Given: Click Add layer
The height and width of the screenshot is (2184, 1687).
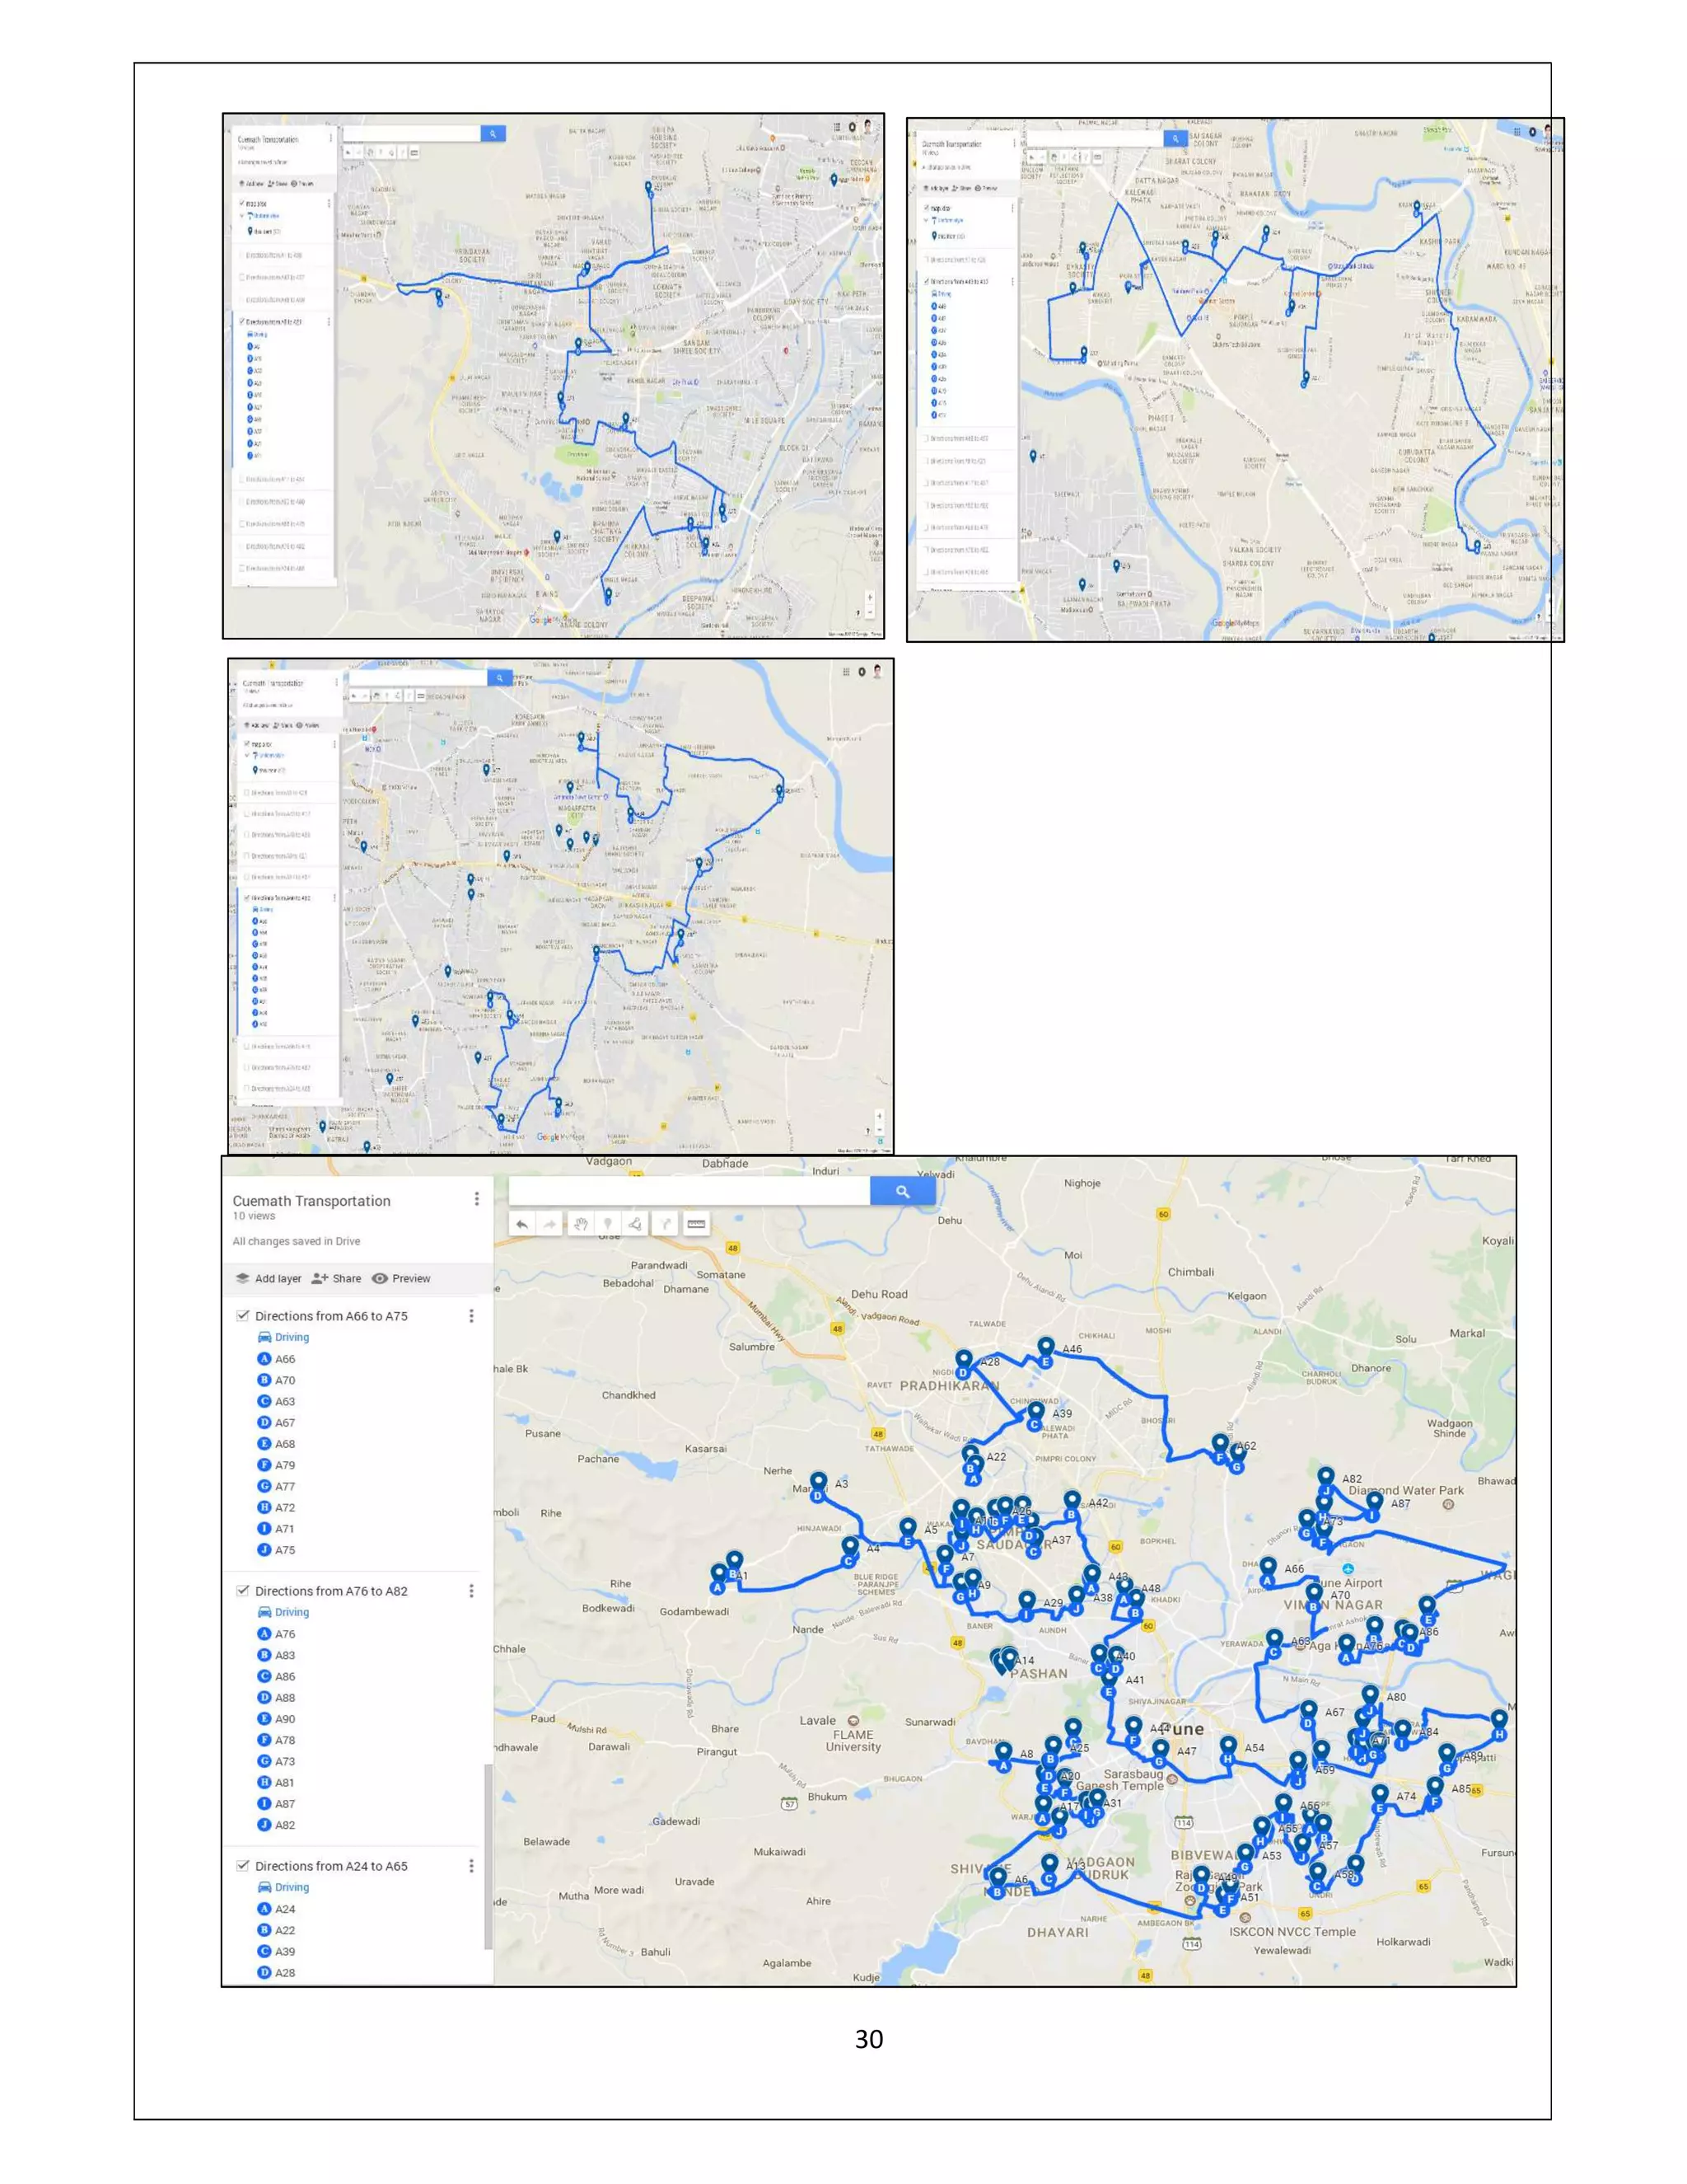Looking at the screenshot, I should (269, 1278).
